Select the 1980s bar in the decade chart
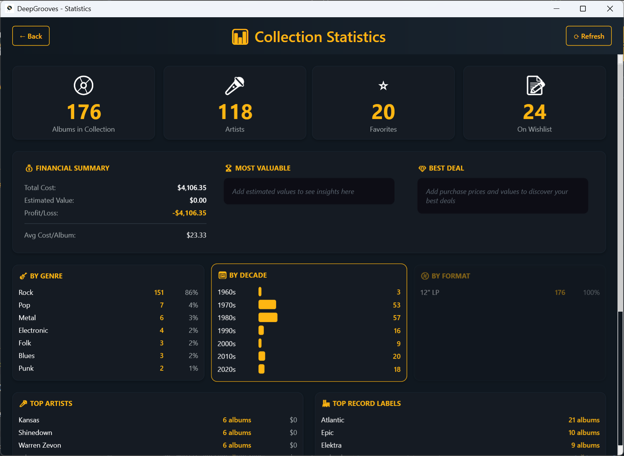The image size is (624, 456). (x=268, y=317)
